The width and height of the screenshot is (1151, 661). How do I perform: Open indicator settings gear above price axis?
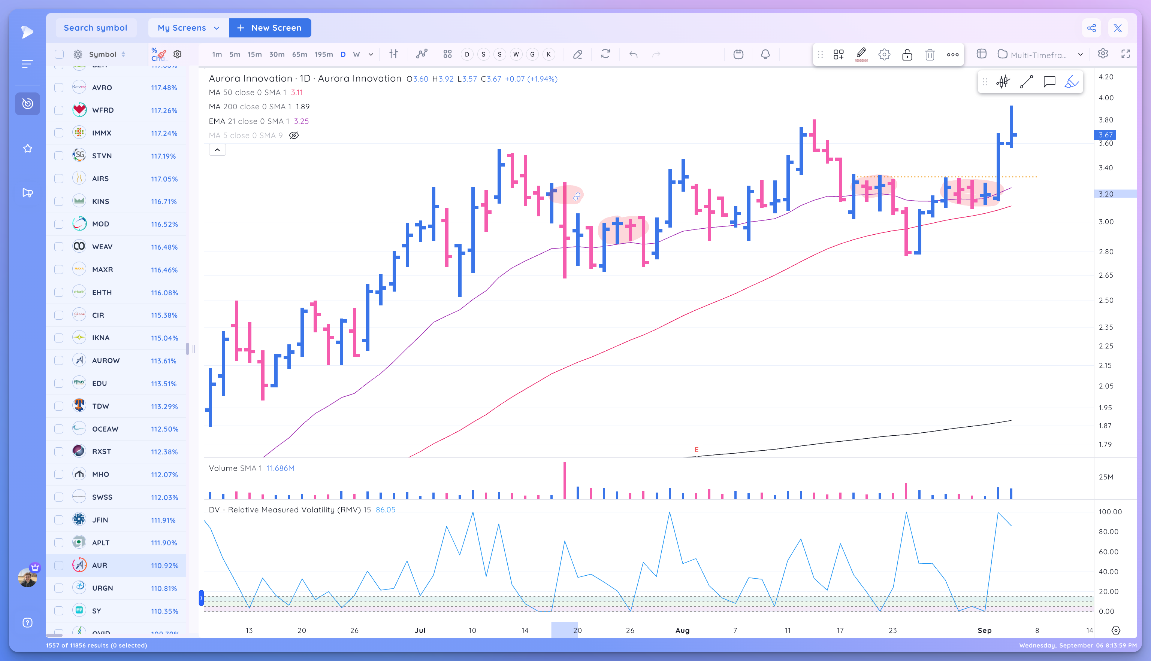[x=1103, y=54]
